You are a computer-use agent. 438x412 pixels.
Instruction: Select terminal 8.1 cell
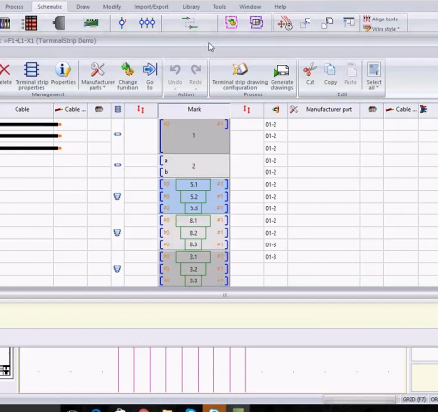pos(193,221)
